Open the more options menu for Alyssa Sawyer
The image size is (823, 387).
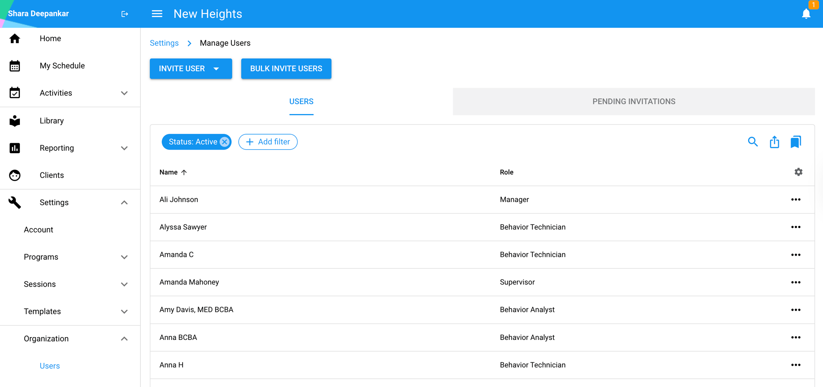796,227
